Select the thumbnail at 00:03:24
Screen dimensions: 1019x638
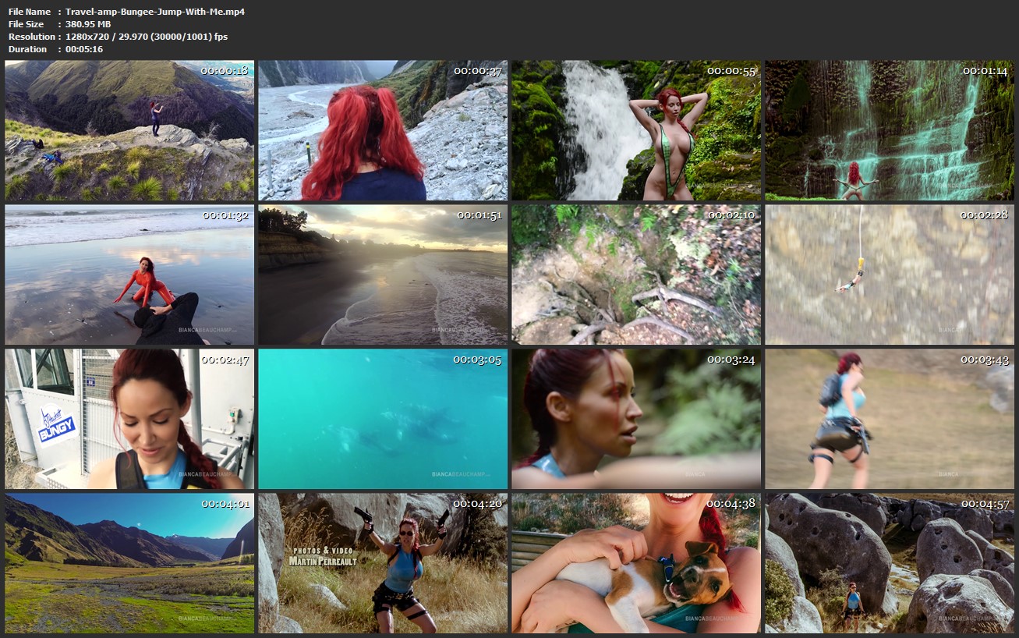pyautogui.click(x=636, y=419)
